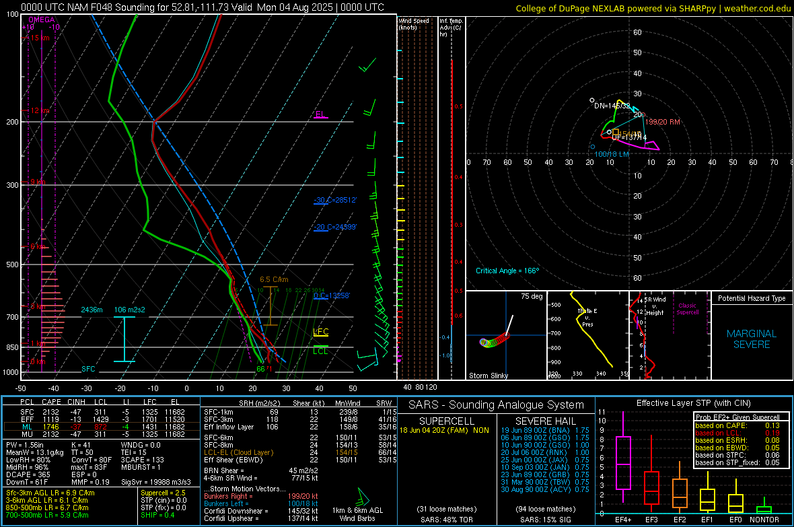794x527 pixels.
Task: Click the '18 Jun 04 20Z (FAM) NON' supercell match
Action: 445,430
